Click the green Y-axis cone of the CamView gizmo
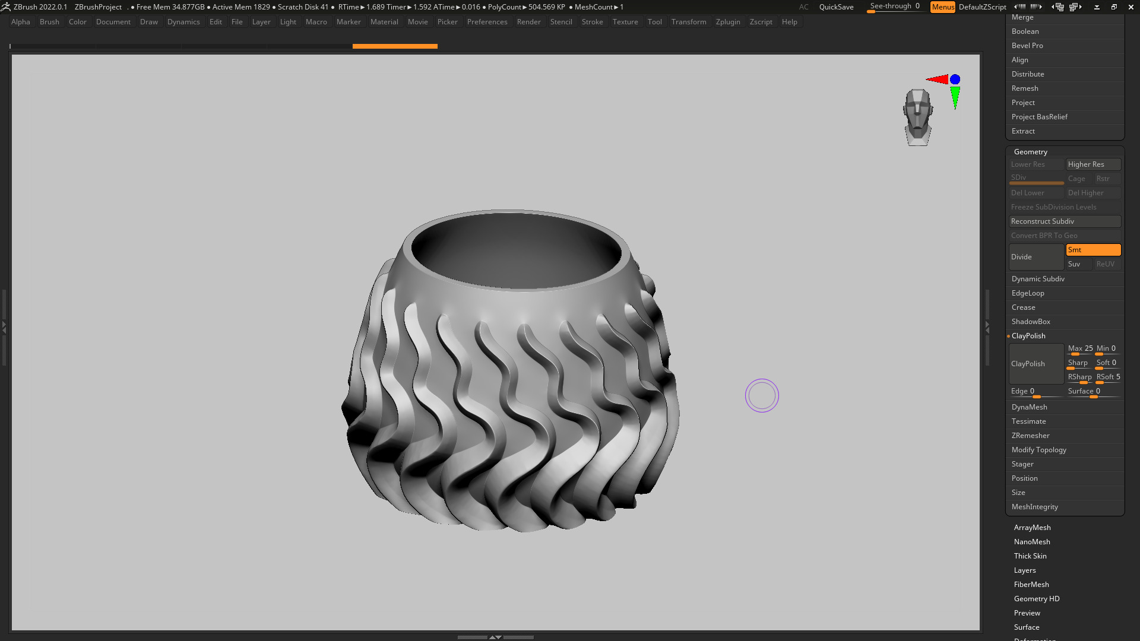Viewport: 1140px width, 641px height. point(955,98)
